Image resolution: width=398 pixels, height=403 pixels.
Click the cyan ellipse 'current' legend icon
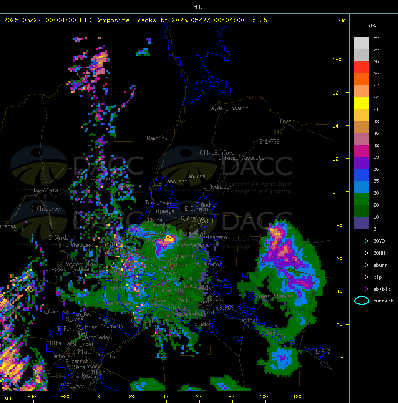click(362, 301)
